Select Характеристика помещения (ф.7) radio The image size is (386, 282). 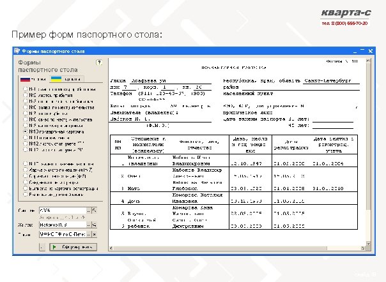[x=25, y=170]
